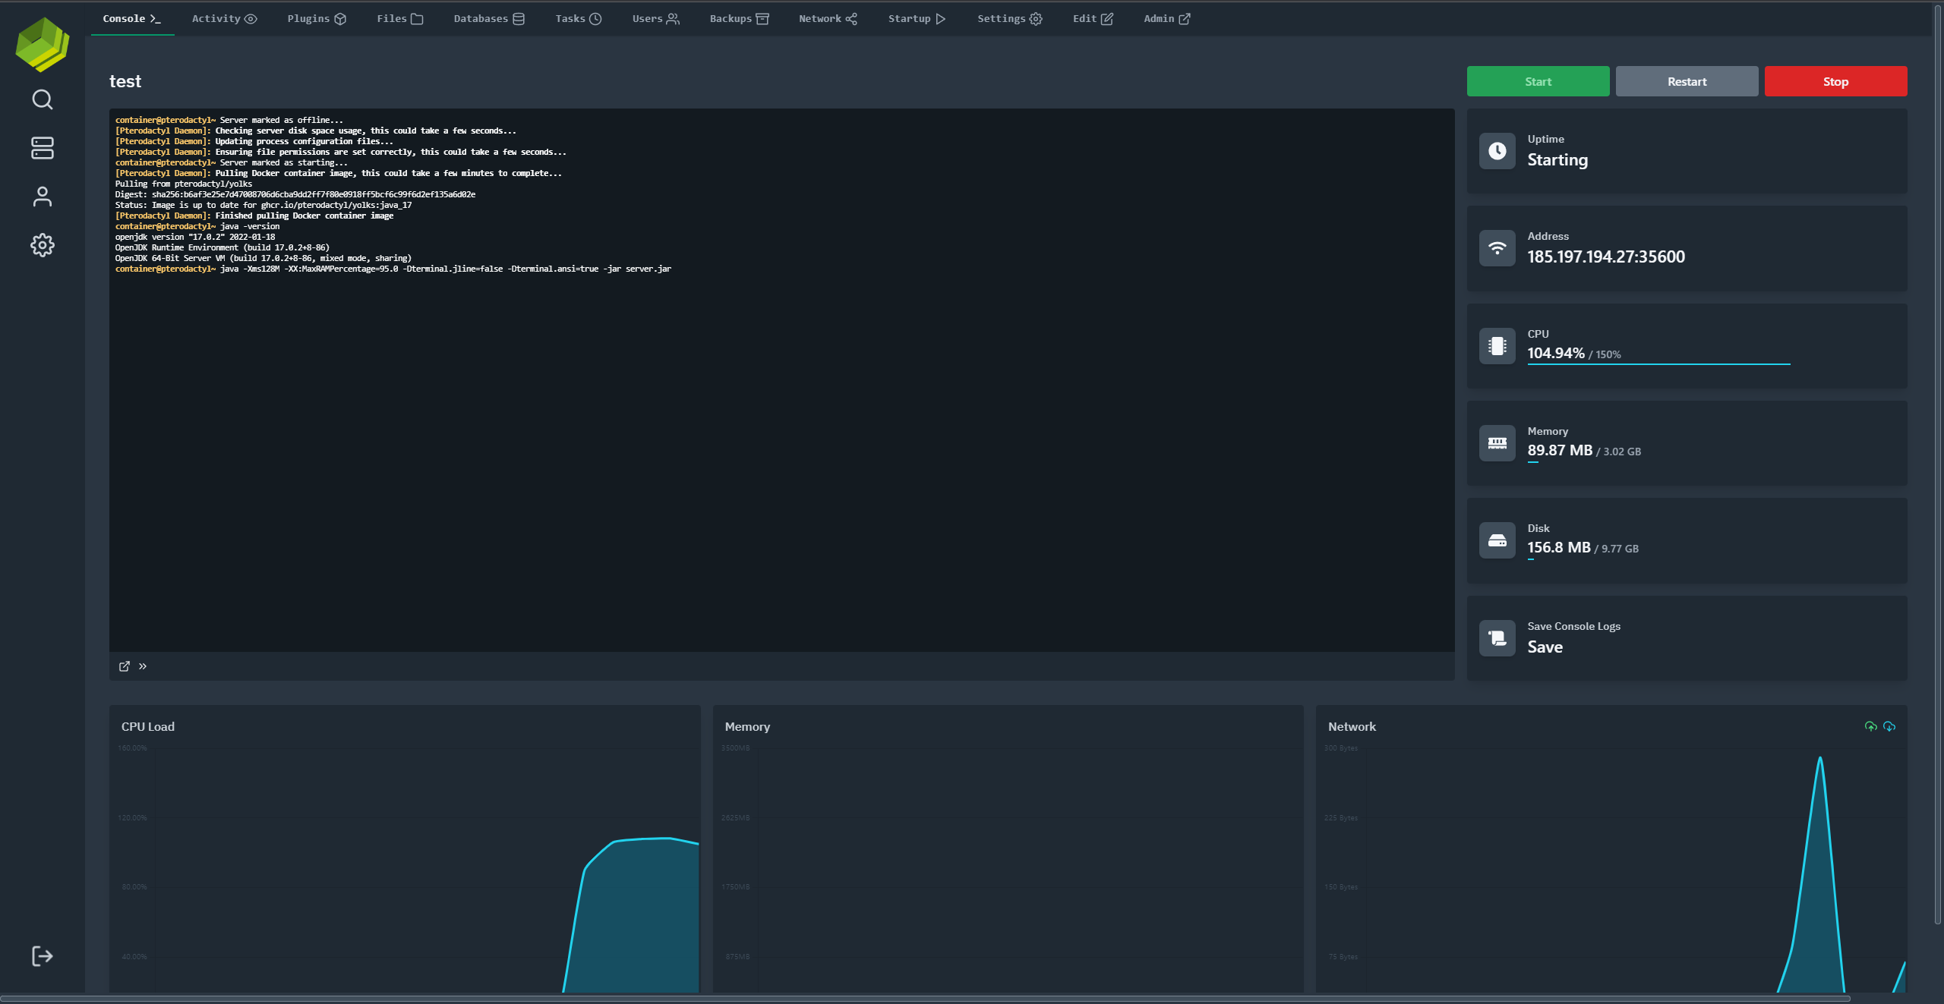Click the Pterodactyl logo in sidebar
This screenshot has width=1944, height=1004.
click(43, 46)
